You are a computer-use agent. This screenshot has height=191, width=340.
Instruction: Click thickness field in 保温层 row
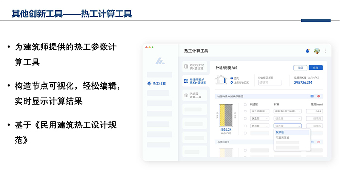[314, 119]
